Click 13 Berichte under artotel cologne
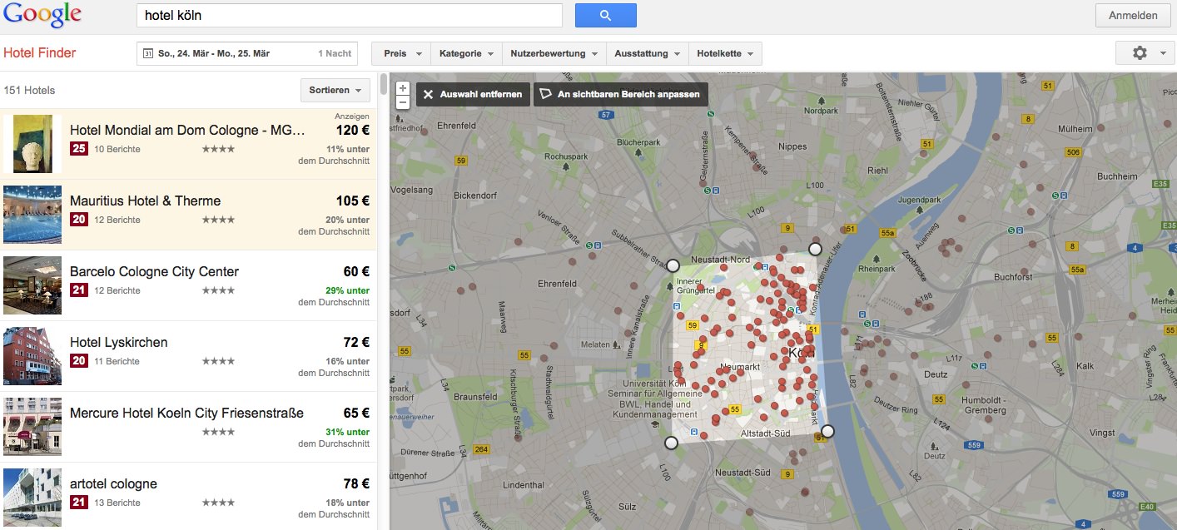Viewport: 1177px width, 530px height. [x=117, y=503]
